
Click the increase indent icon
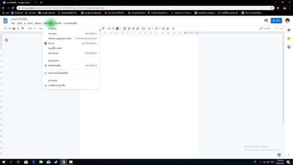click(168, 28)
